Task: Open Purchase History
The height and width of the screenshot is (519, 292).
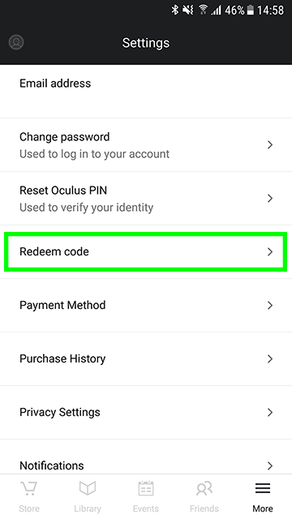Action: 146,358
